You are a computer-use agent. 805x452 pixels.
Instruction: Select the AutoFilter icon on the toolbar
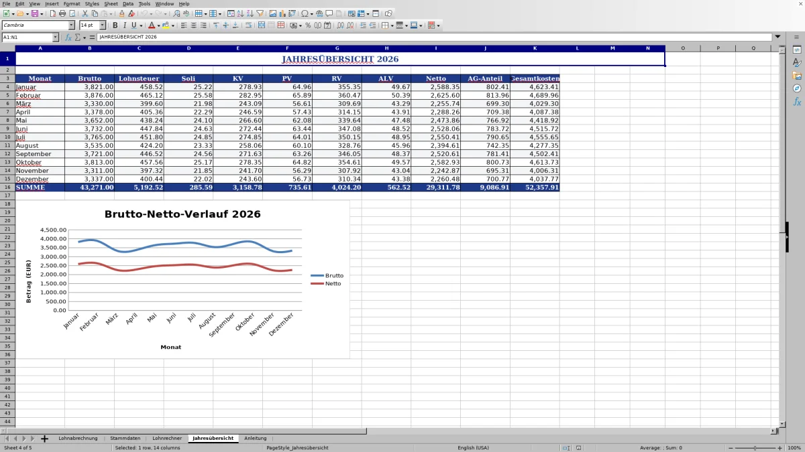[x=260, y=11]
